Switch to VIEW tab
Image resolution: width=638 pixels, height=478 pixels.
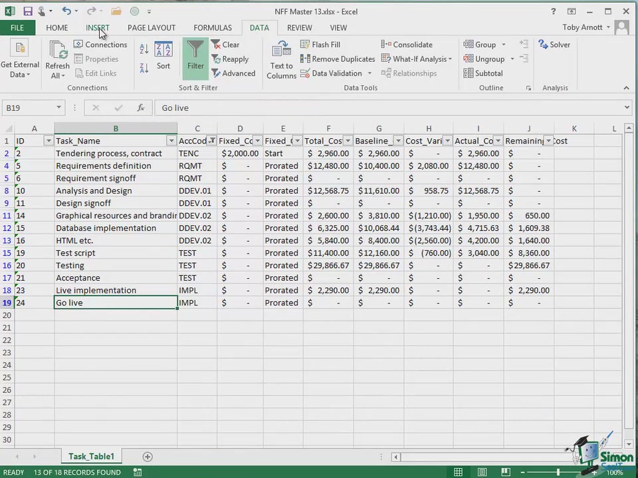[338, 28]
